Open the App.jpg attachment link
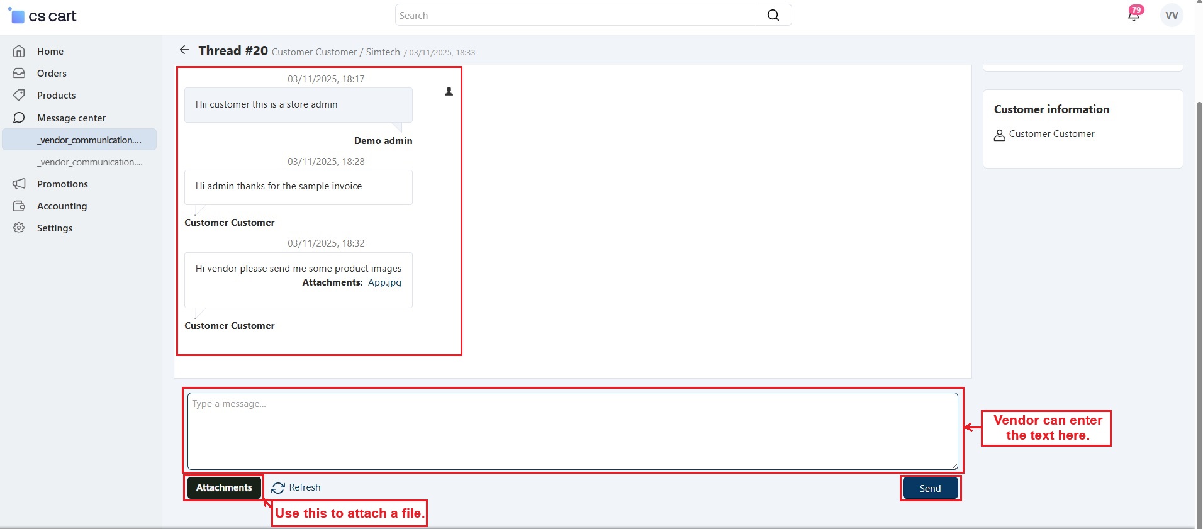This screenshot has width=1203, height=529. [384, 282]
